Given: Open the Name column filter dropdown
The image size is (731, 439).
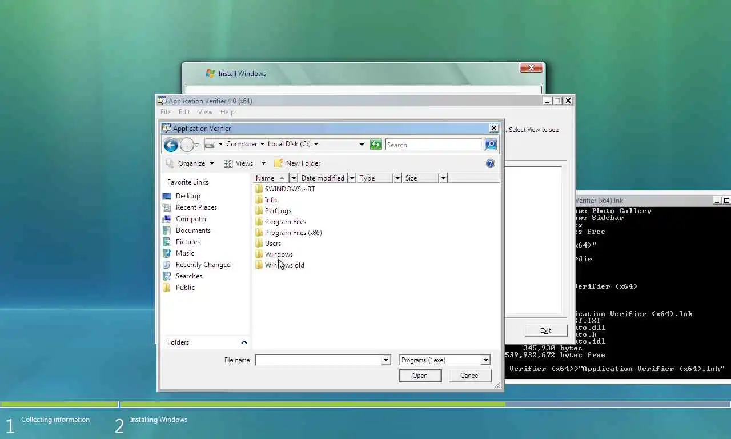Looking at the screenshot, I should coord(294,178).
